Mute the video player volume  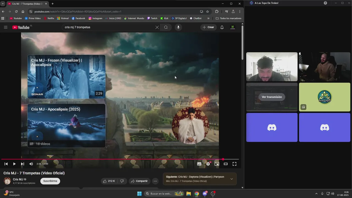point(31,164)
